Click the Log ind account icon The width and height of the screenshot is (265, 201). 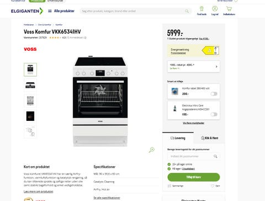coord(215,9)
